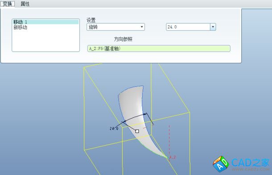Switch to the 变换 tab

[8, 4]
